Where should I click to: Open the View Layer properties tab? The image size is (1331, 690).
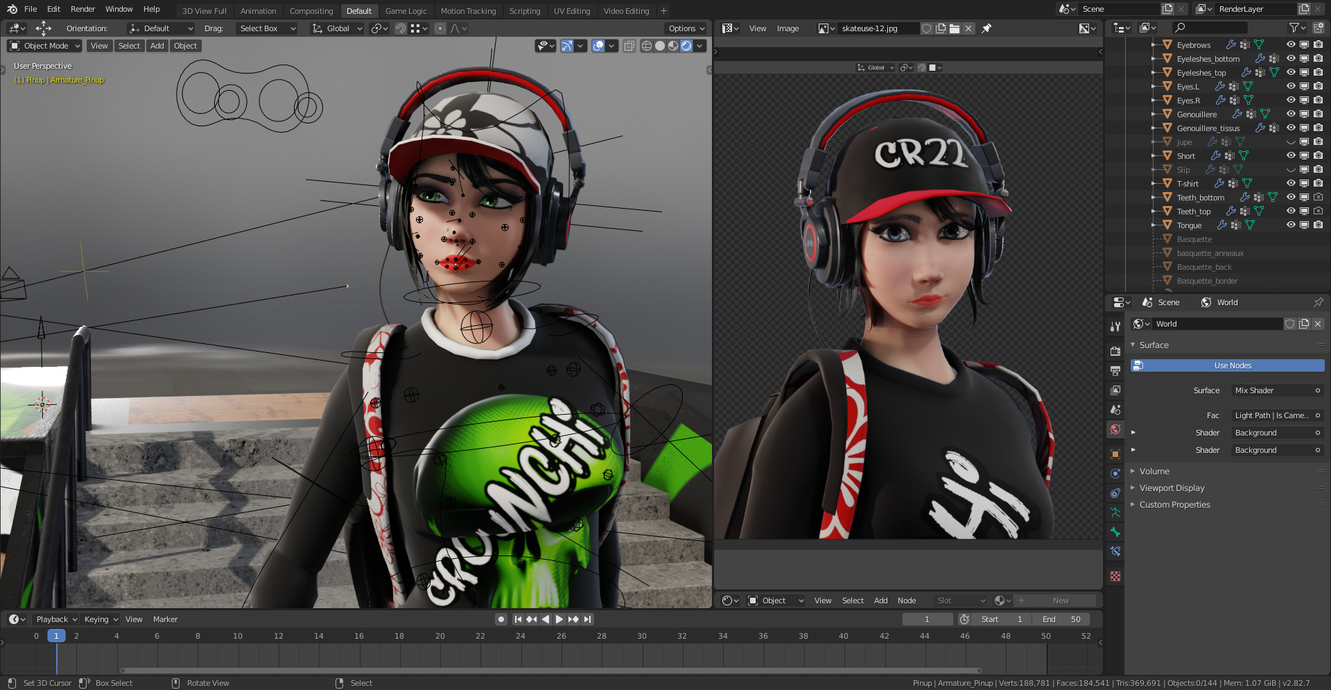[x=1115, y=390]
